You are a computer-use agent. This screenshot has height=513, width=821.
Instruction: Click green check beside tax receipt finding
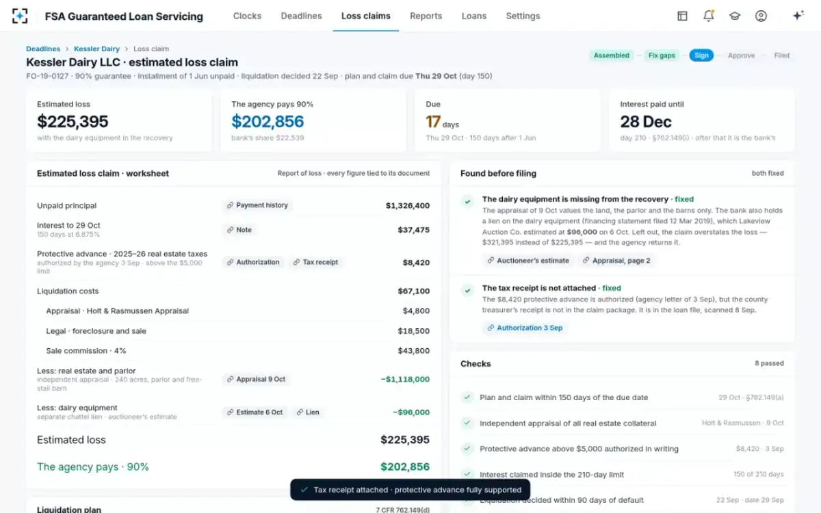coord(467,290)
